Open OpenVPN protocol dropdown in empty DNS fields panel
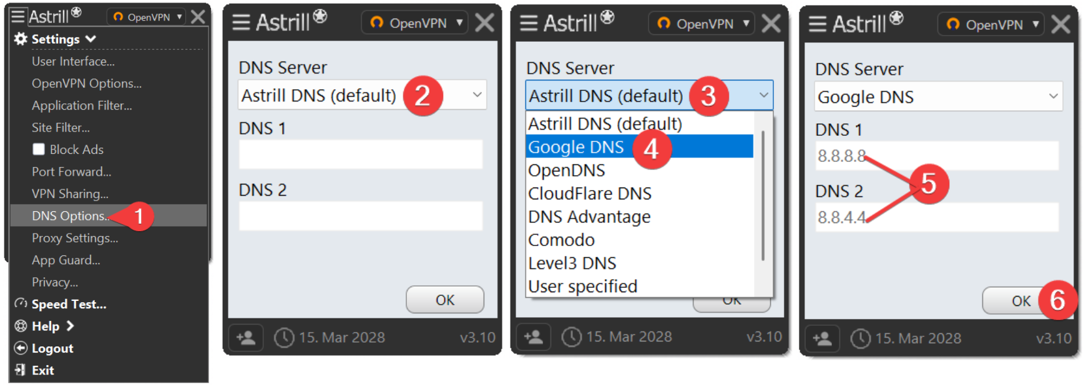This screenshot has width=1086, height=385. pyautogui.click(x=414, y=23)
